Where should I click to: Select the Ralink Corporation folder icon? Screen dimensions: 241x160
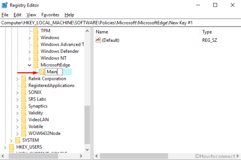click(24, 79)
